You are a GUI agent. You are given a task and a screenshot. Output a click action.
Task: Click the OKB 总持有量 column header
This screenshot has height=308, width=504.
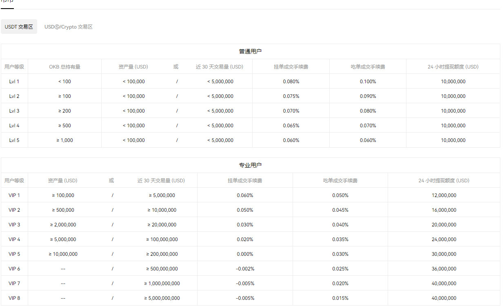click(x=64, y=66)
